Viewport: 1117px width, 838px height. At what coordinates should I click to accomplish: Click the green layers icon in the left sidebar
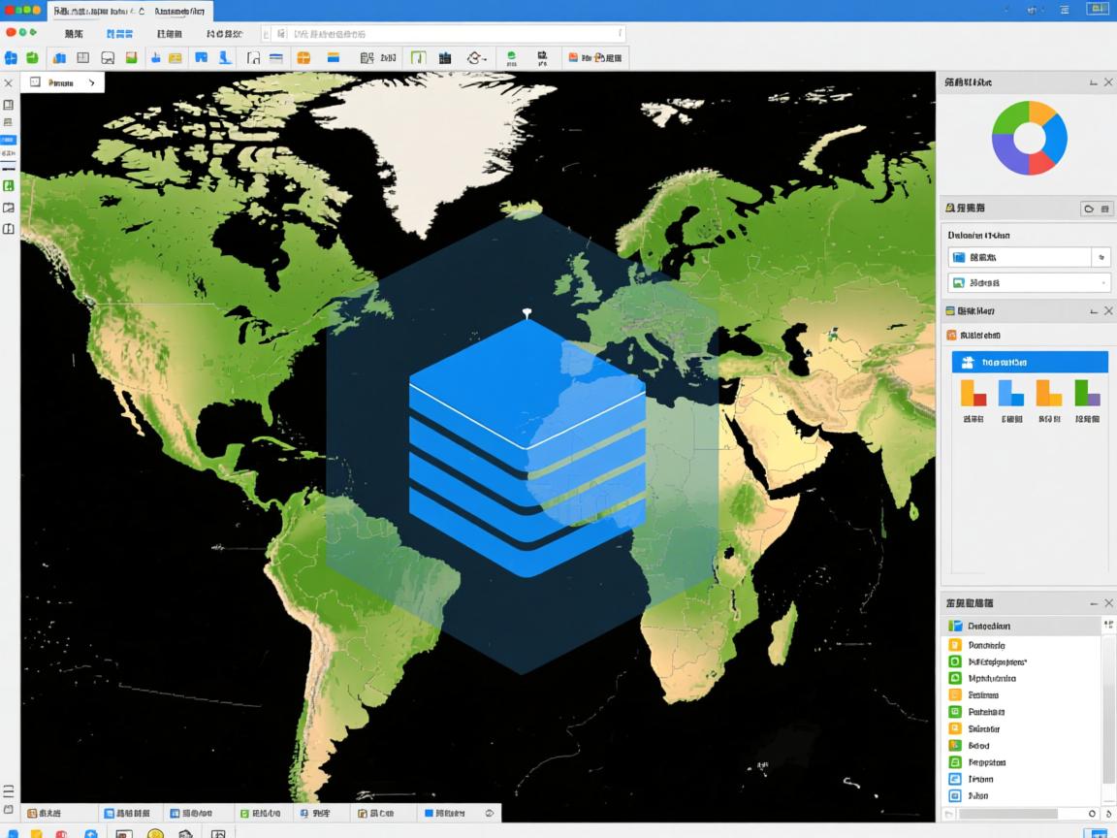pyautogui.click(x=9, y=184)
